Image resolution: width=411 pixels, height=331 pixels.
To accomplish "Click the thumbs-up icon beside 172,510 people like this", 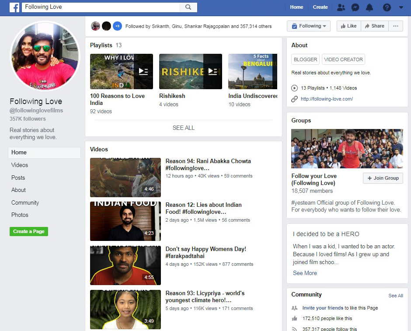I will 295,318.
